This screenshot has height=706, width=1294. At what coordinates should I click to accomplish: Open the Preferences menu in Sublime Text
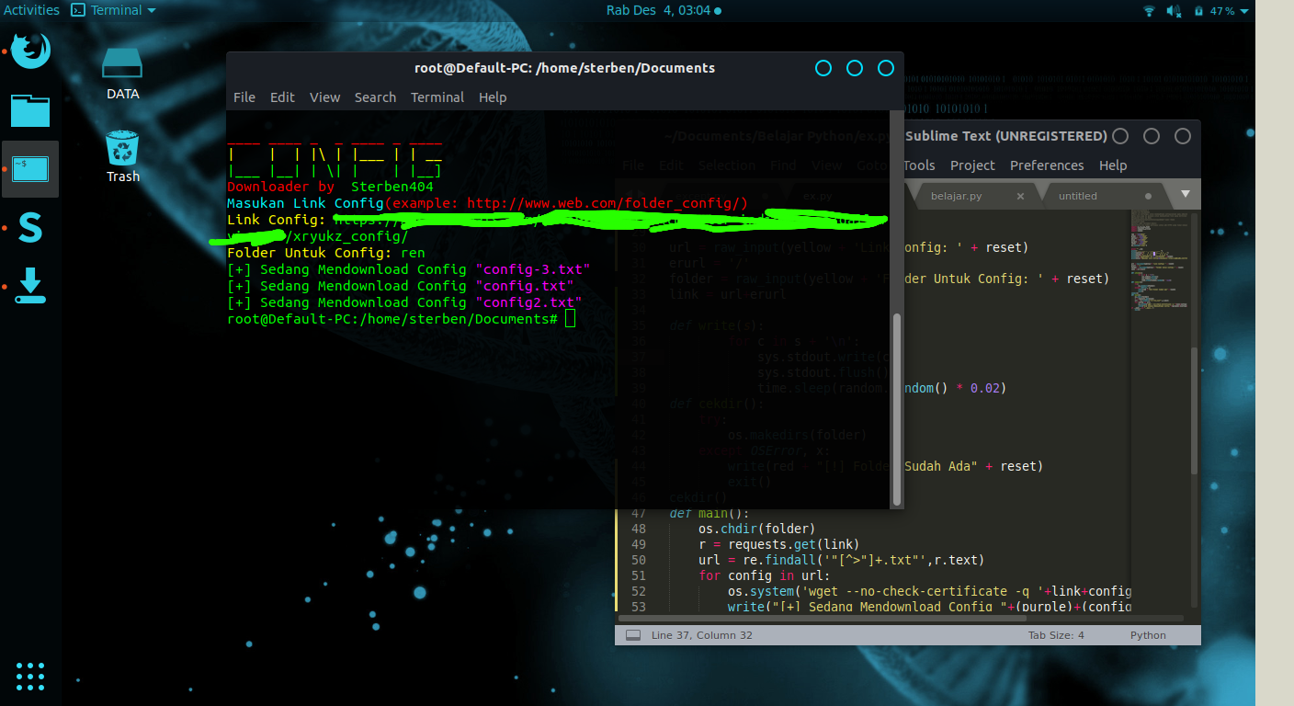pos(1047,165)
